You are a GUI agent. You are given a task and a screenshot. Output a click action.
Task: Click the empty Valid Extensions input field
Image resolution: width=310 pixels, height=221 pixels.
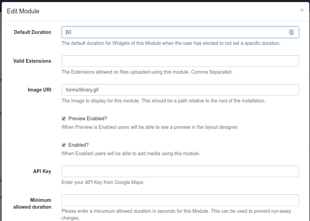[180, 61]
